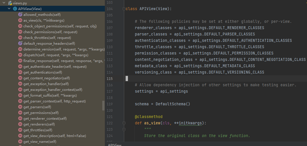Viewport: 307px width, 146px height.
Task: Jump to get_authenticate_header(self, request)
Action: coord(55,67)
